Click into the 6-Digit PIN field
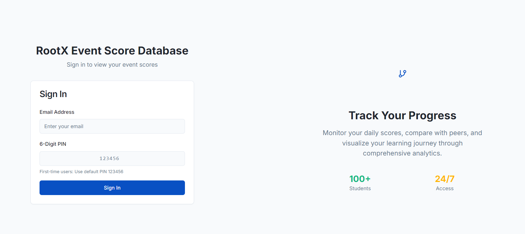525x234 pixels. (112, 159)
